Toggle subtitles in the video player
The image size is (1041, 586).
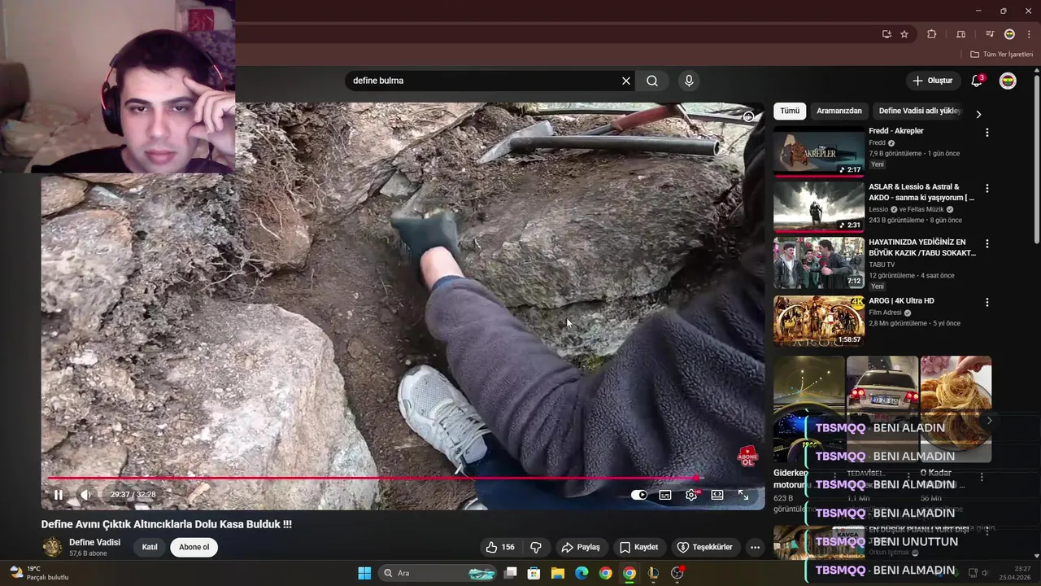pyautogui.click(x=665, y=494)
